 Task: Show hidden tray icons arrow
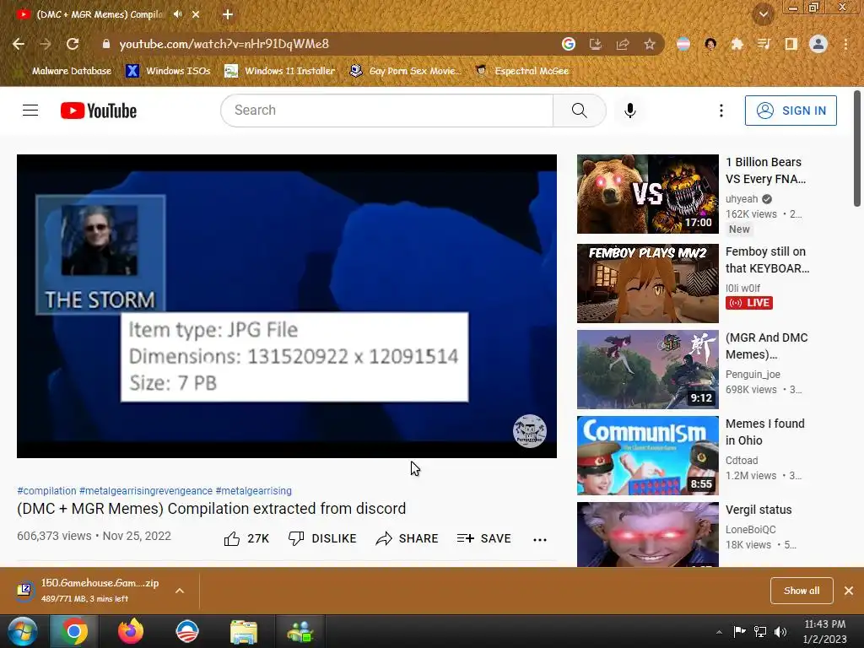[x=719, y=632]
